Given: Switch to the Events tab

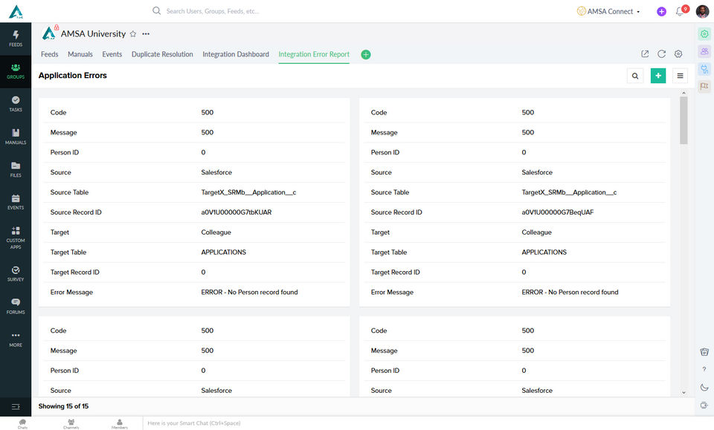Looking at the screenshot, I should [x=112, y=54].
